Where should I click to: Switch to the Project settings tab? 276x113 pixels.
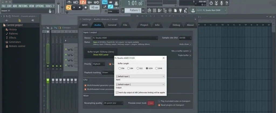144,25
